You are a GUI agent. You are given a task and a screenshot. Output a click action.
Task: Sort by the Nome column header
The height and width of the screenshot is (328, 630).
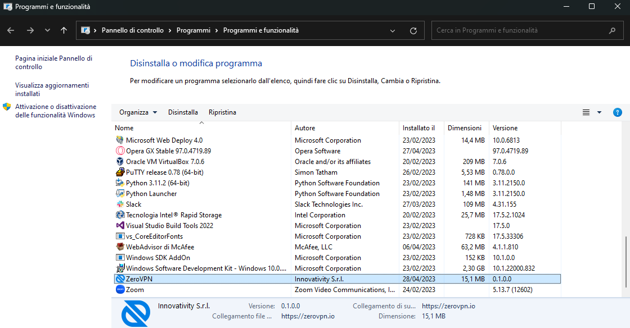(201, 128)
